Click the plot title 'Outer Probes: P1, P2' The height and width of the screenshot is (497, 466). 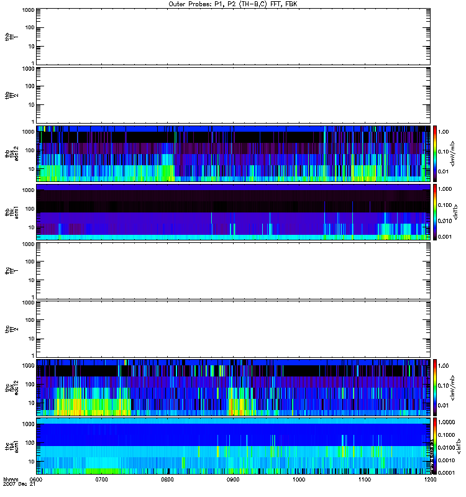tap(233, 4)
